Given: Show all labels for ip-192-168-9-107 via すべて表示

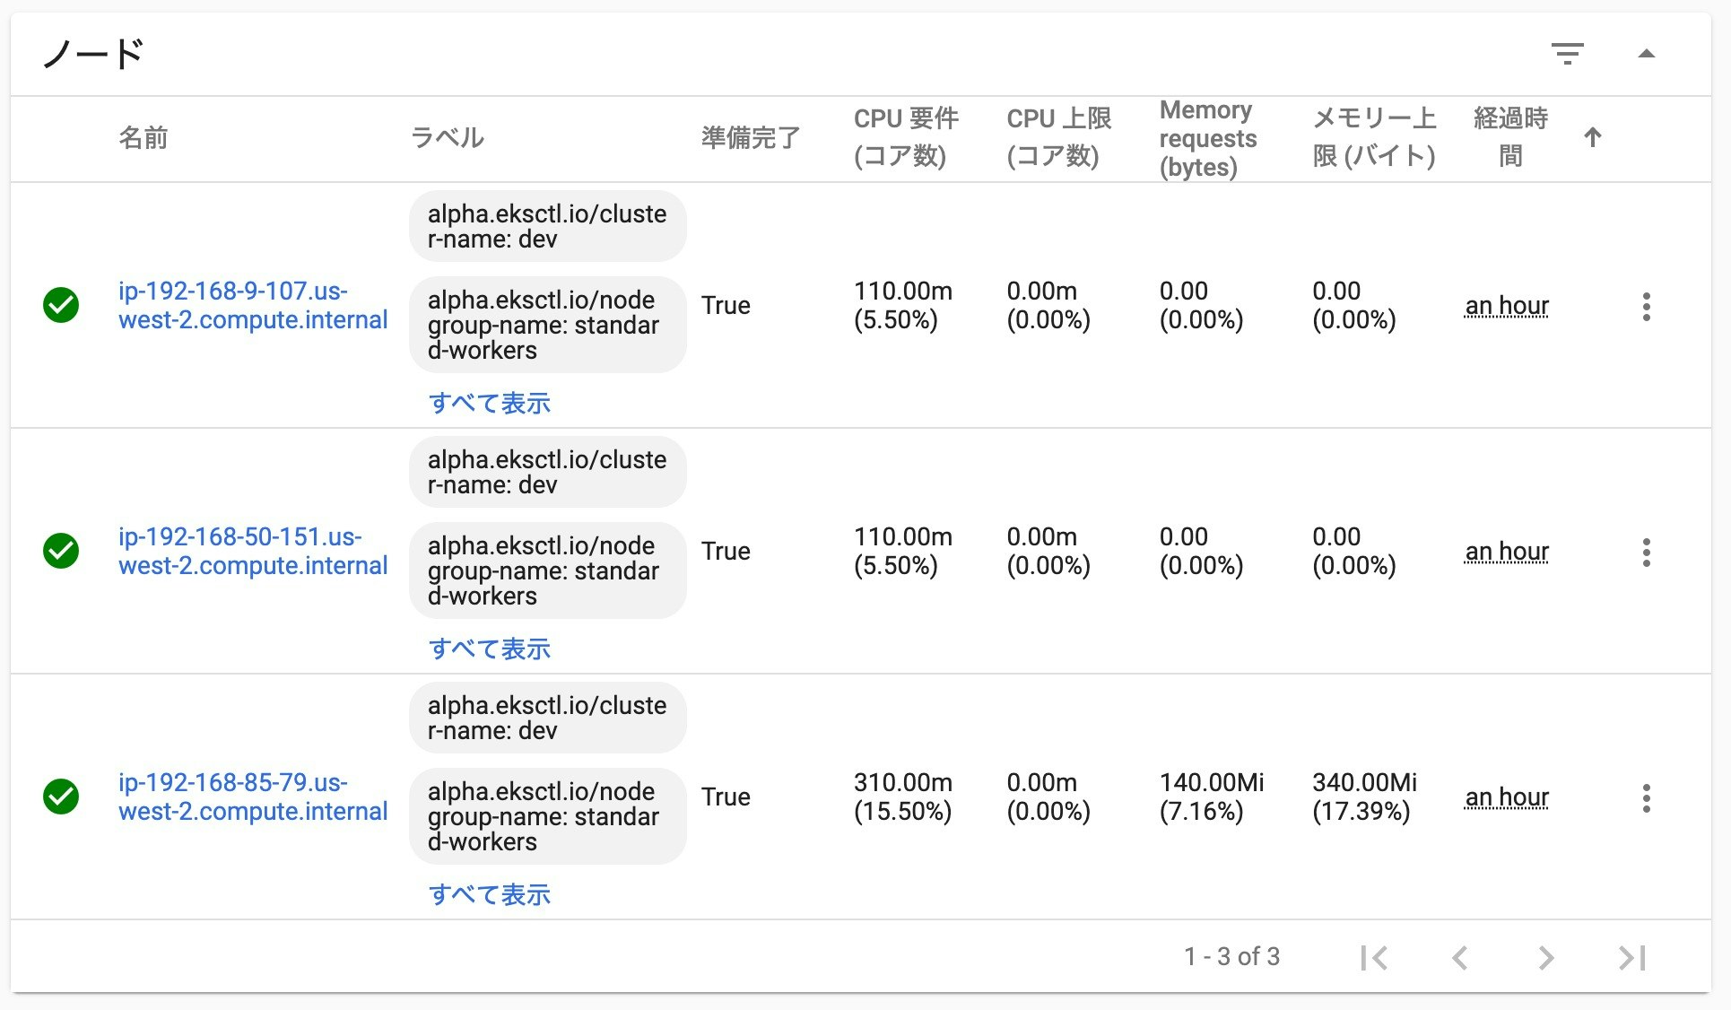Looking at the screenshot, I should point(491,403).
